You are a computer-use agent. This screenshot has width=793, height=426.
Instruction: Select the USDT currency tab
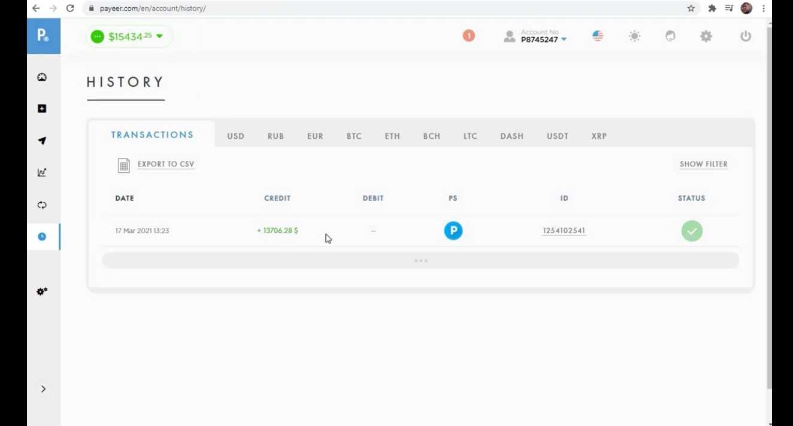click(557, 136)
